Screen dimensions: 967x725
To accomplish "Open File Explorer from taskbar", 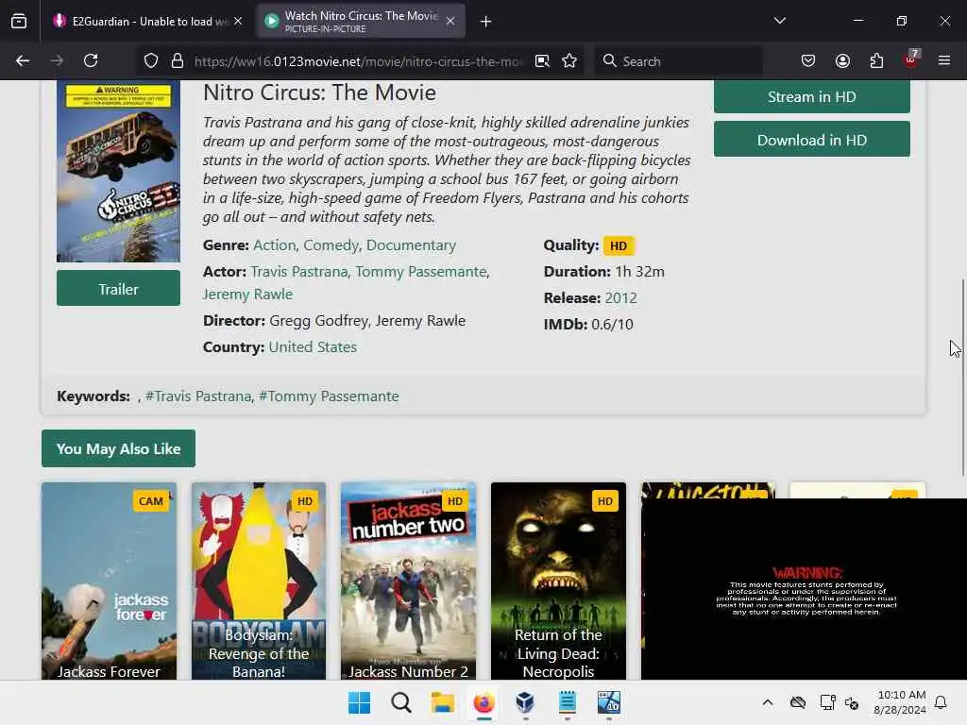I will (442, 702).
